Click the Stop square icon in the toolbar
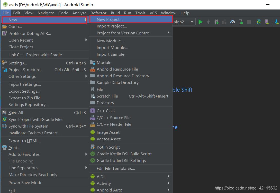The image size is (280, 193). pos(249,22)
